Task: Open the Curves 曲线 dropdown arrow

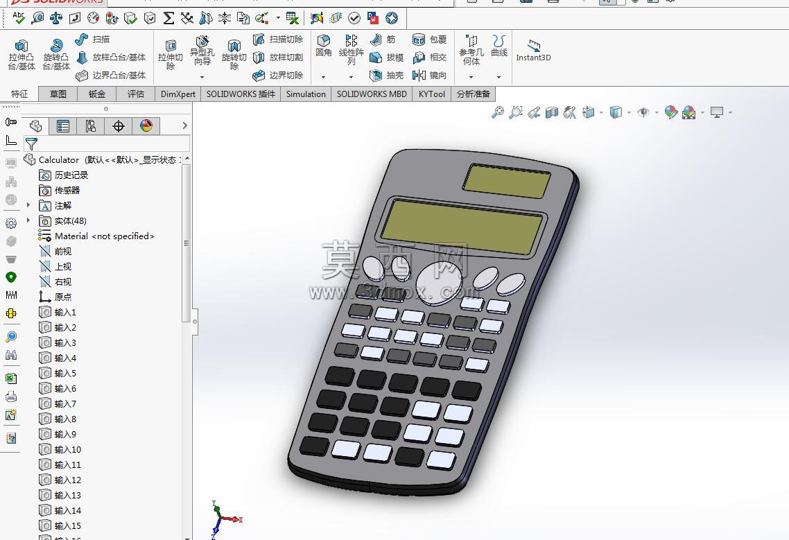Action: 498,77
